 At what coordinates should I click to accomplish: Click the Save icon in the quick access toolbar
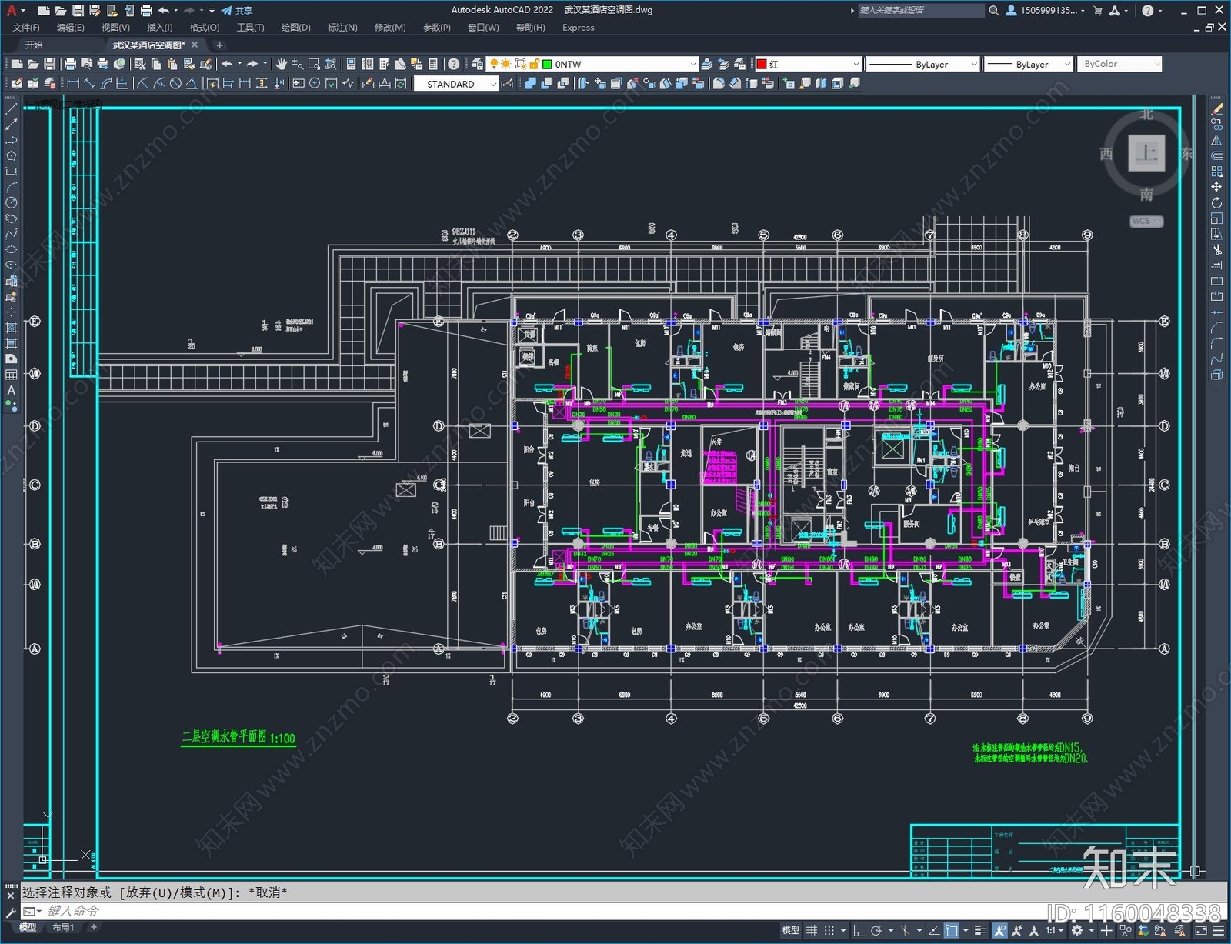click(78, 10)
